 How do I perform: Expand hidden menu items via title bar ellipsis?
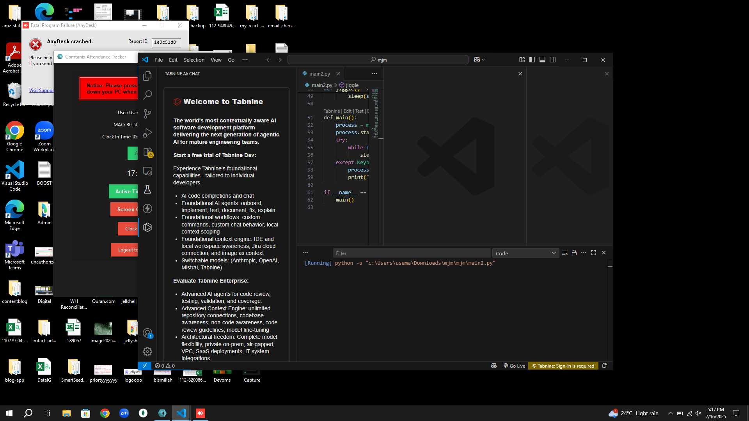245,60
